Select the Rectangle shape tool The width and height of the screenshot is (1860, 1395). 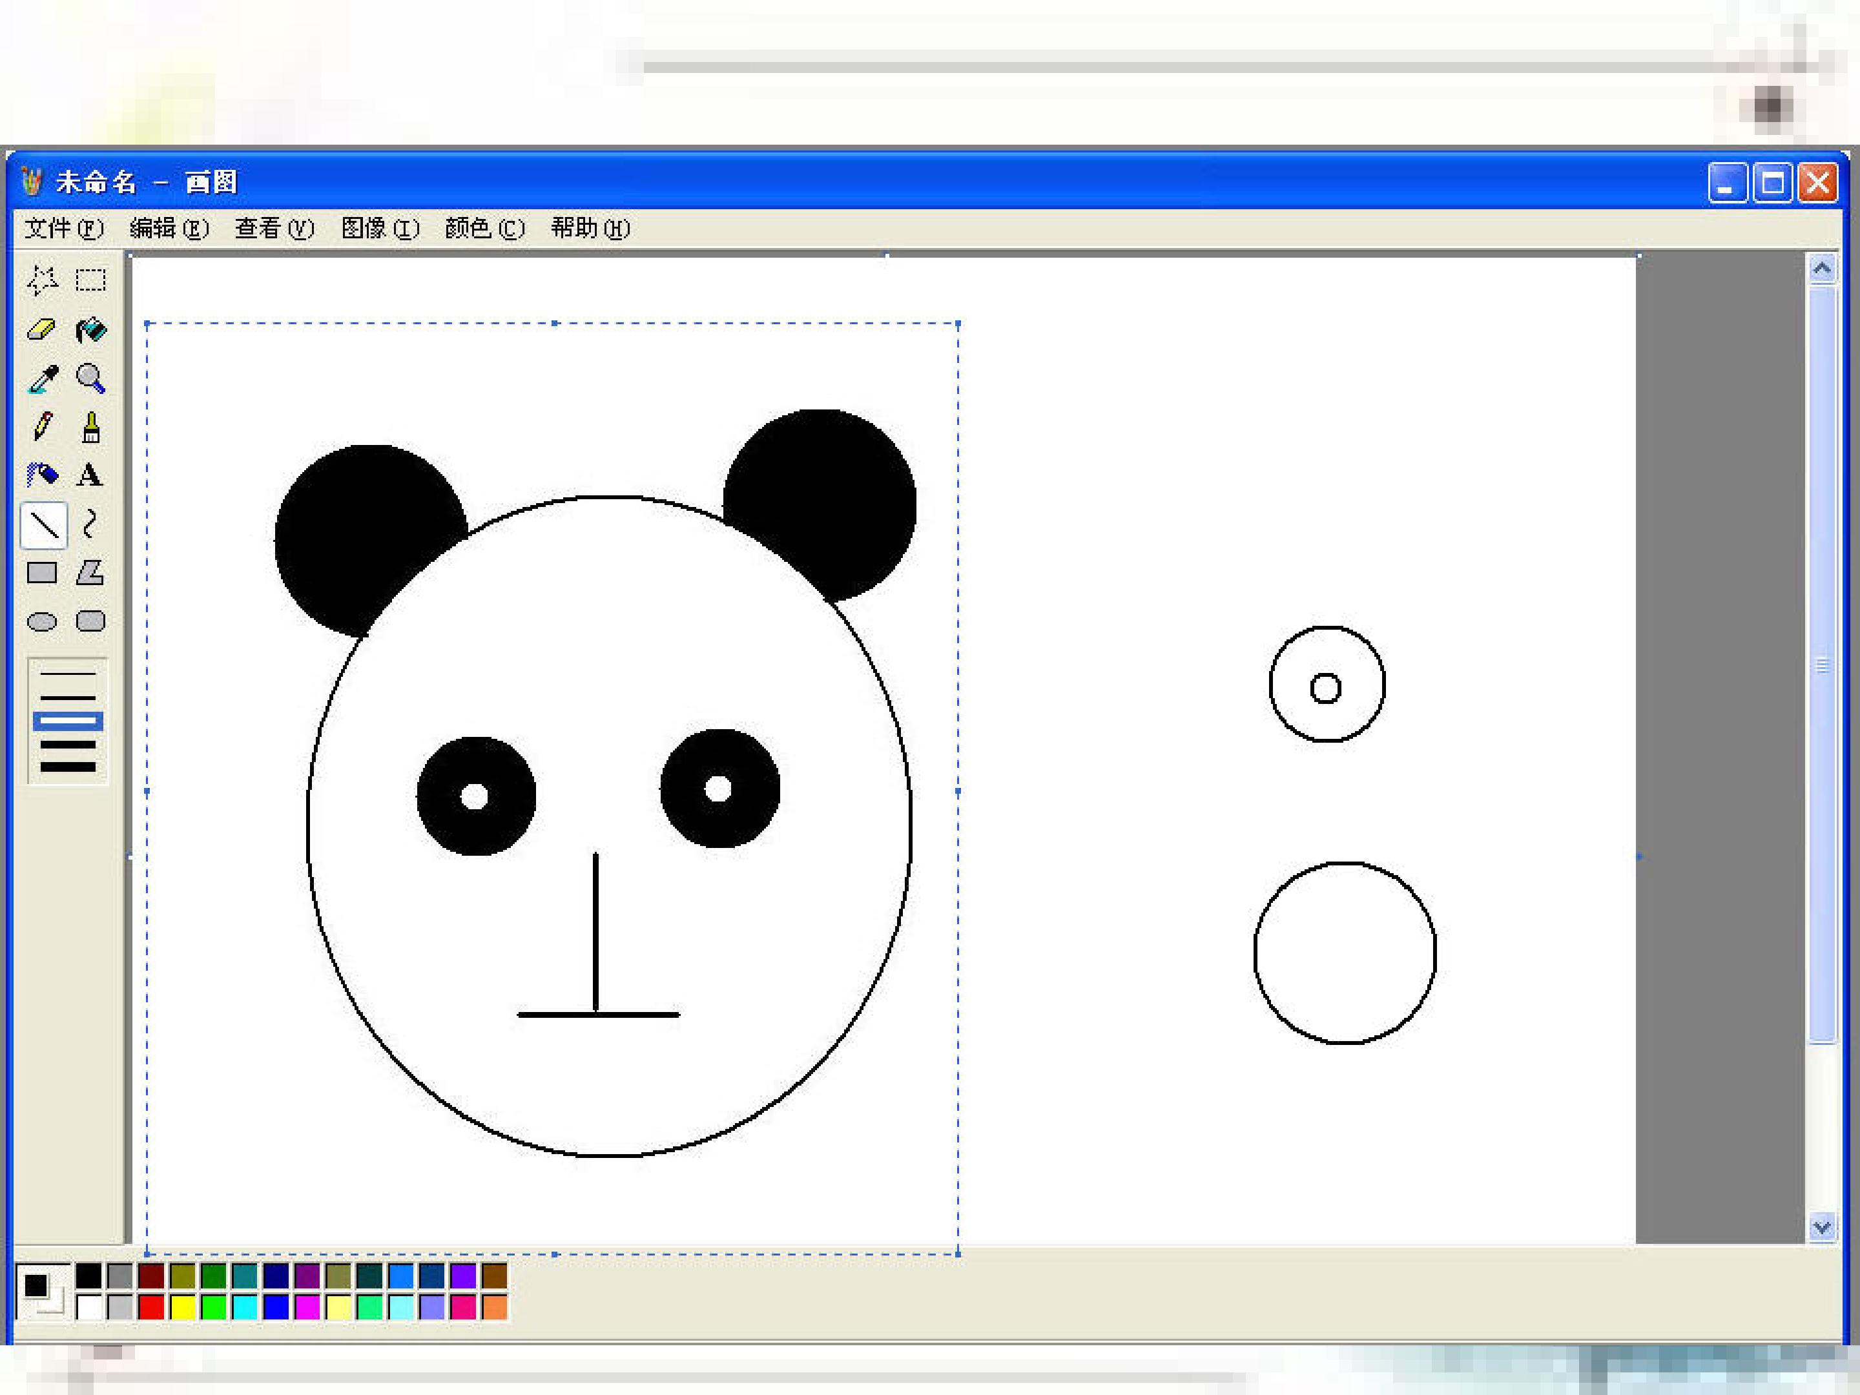42,573
